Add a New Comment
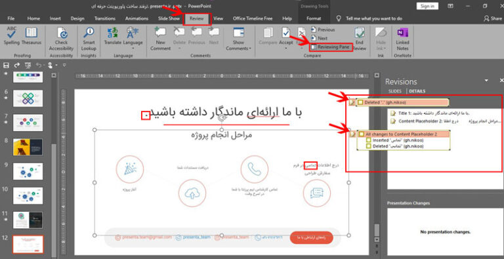The width and height of the screenshot is (504, 259). (x=160, y=39)
